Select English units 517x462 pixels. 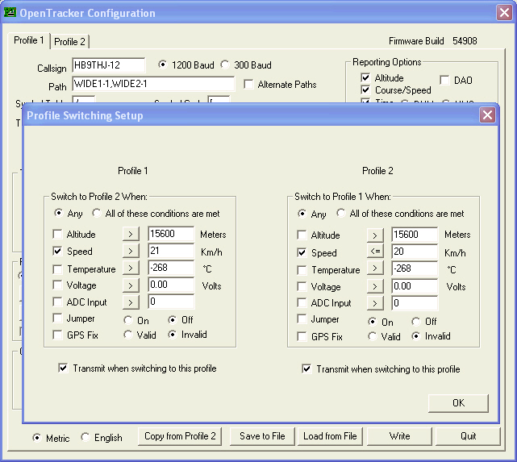[102, 438]
